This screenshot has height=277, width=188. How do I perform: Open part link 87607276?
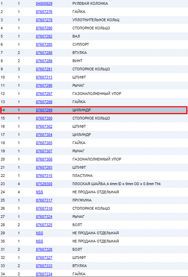(x=44, y=12)
